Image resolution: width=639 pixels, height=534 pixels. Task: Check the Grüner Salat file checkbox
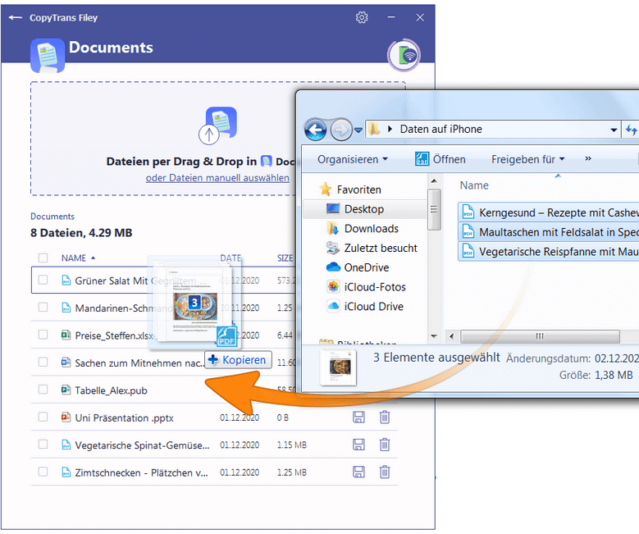[x=43, y=280]
